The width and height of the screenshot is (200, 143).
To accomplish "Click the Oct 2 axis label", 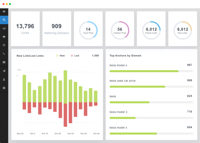I will (x=33, y=134).
